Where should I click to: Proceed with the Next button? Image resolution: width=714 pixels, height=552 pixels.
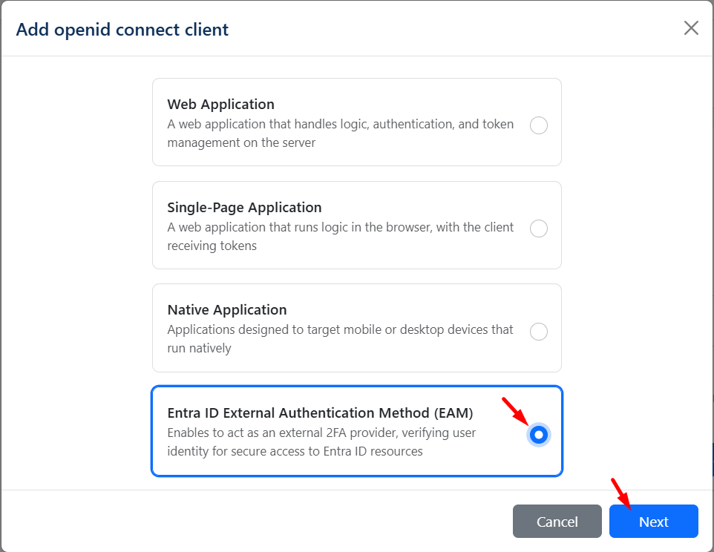653,522
